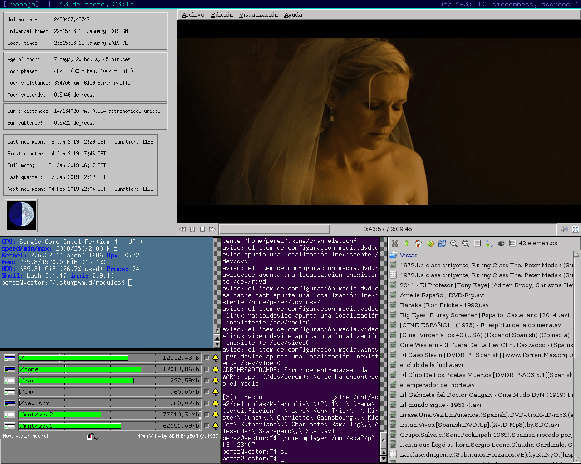Open the Vistas folder
Viewport: 581px width, 464px height.
tap(409, 255)
